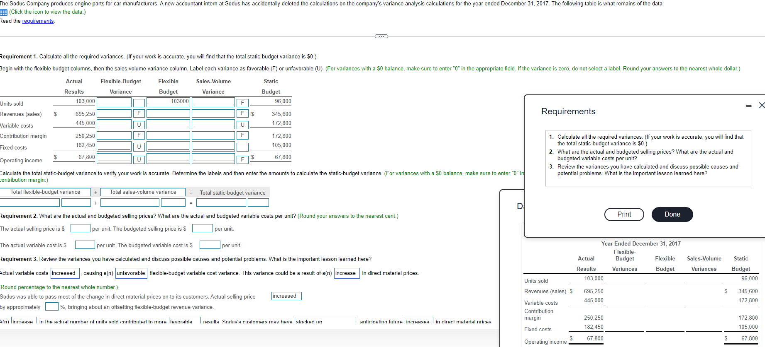Open Variable costs sales-volume variance U dropdown
The image size is (765, 347).
point(242,125)
